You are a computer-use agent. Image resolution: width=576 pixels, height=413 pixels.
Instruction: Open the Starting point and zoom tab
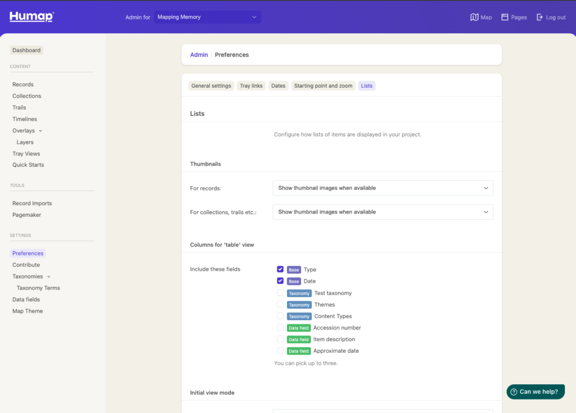click(323, 86)
